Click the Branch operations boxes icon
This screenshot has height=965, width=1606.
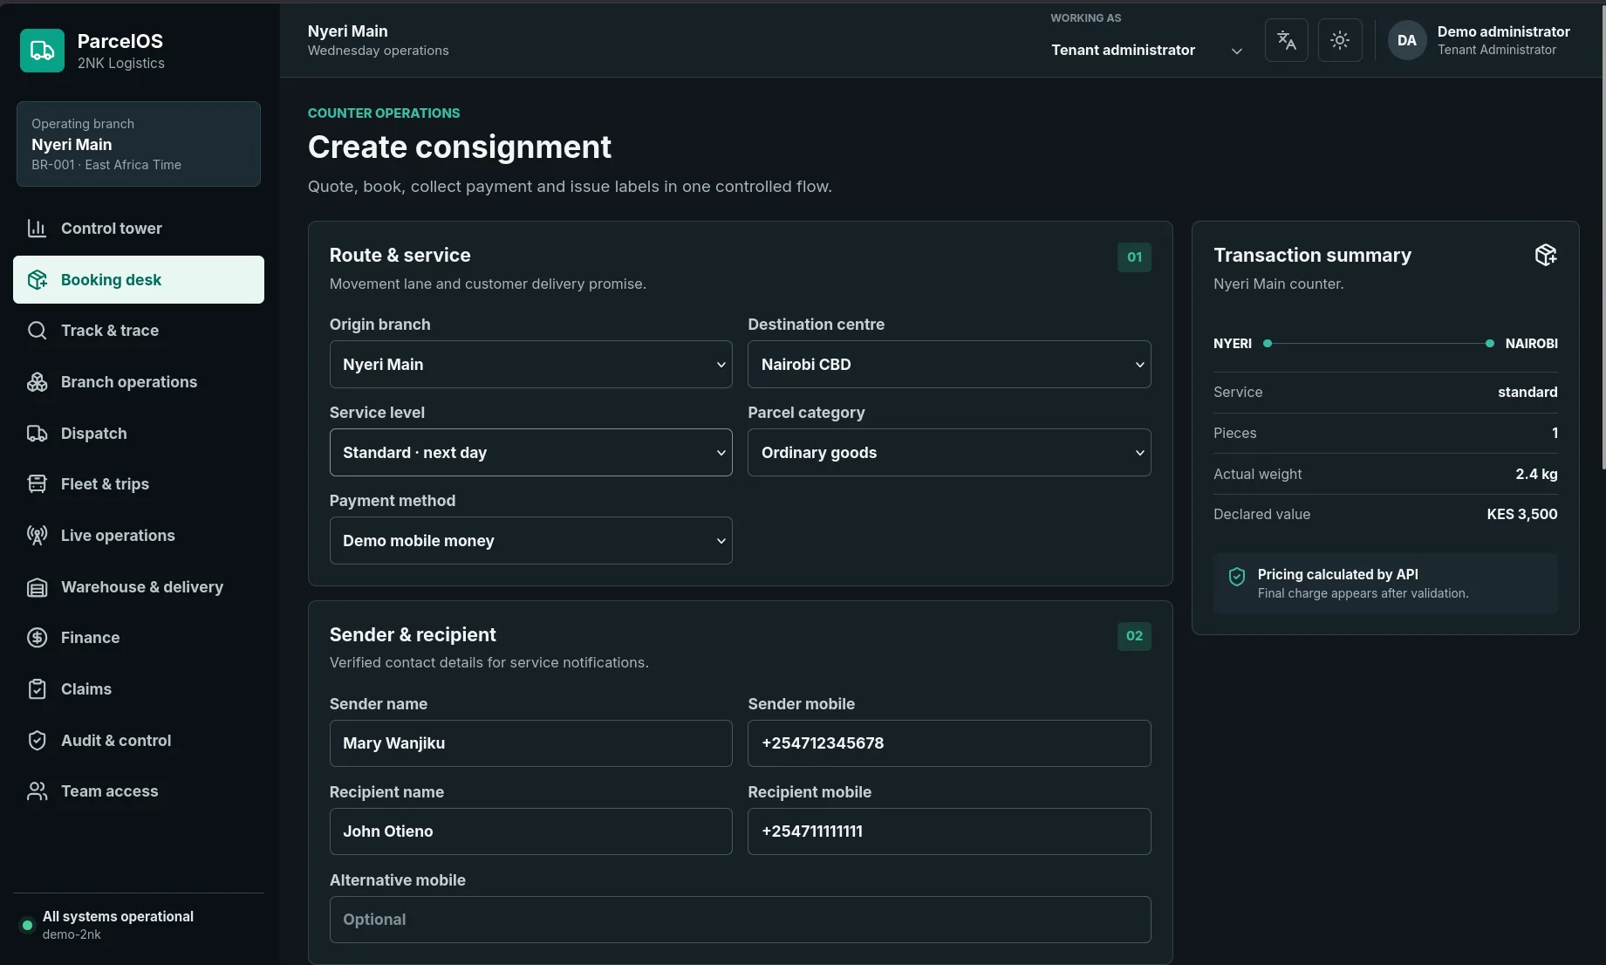point(37,382)
